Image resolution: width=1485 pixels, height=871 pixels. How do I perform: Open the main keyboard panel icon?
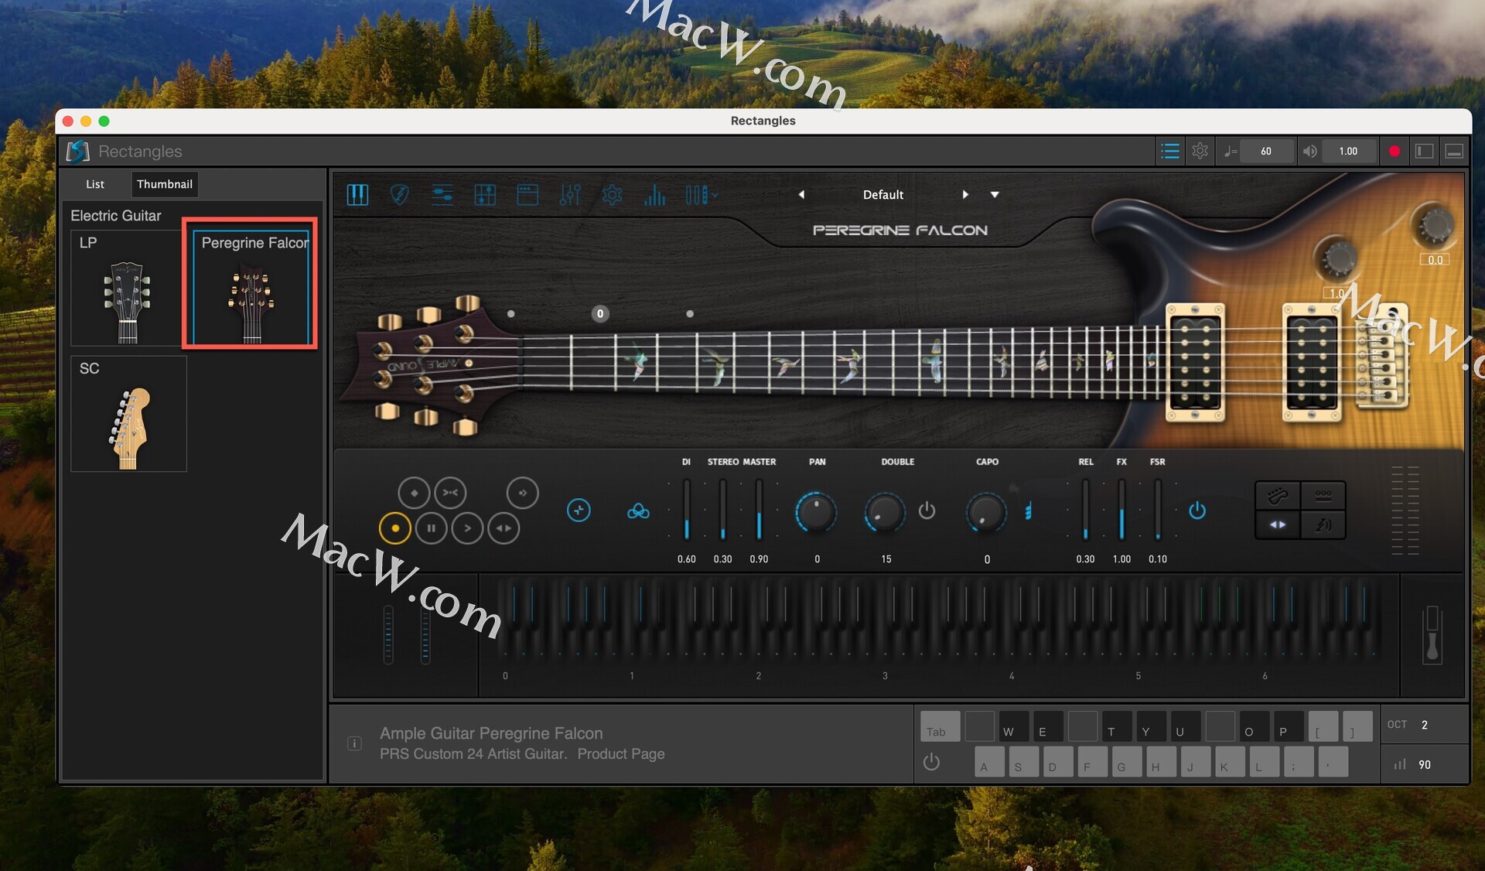[357, 195]
